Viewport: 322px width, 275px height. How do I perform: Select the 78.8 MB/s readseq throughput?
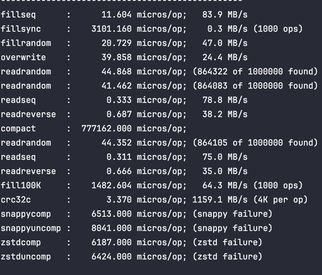coord(225,100)
